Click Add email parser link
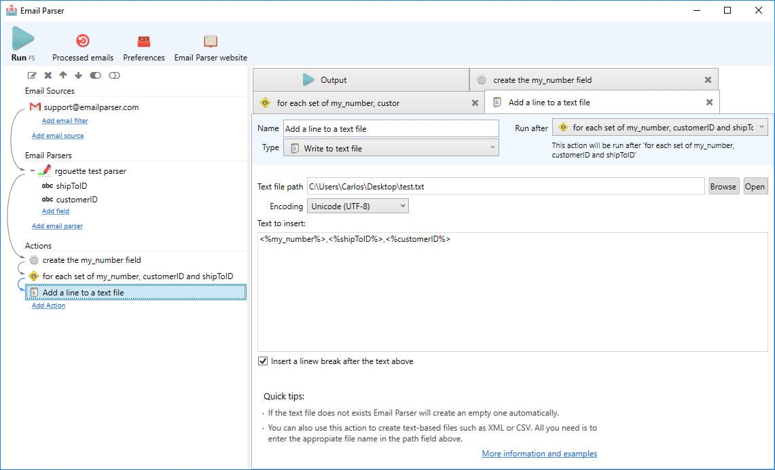 tap(57, 226)
